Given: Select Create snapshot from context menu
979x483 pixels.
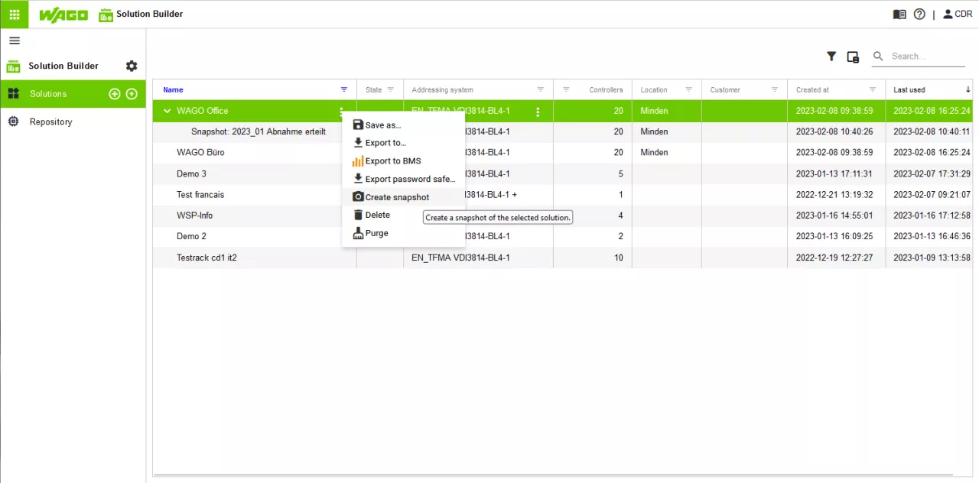Looking at the screenshot, I should pyautogui.click(x=397, y=197).
